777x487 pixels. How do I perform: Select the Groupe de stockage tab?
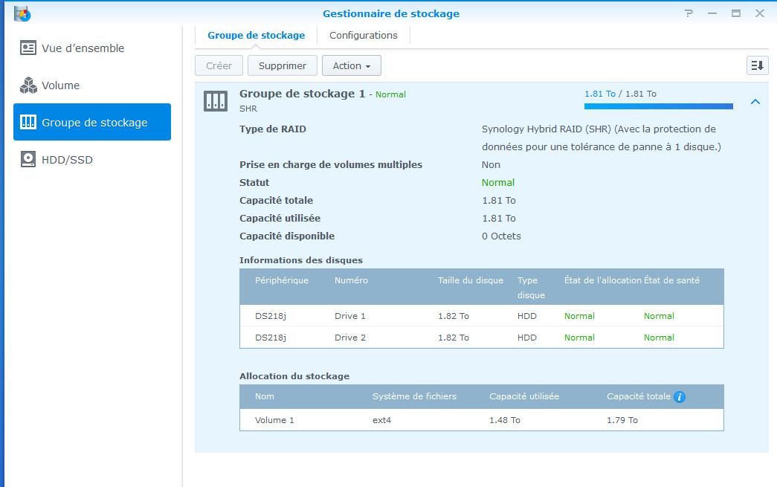[256, 35]
